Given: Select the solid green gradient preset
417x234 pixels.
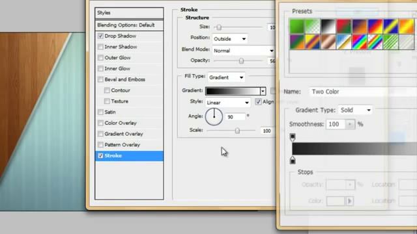Looking at the screenshot, I should click(297, 26).
